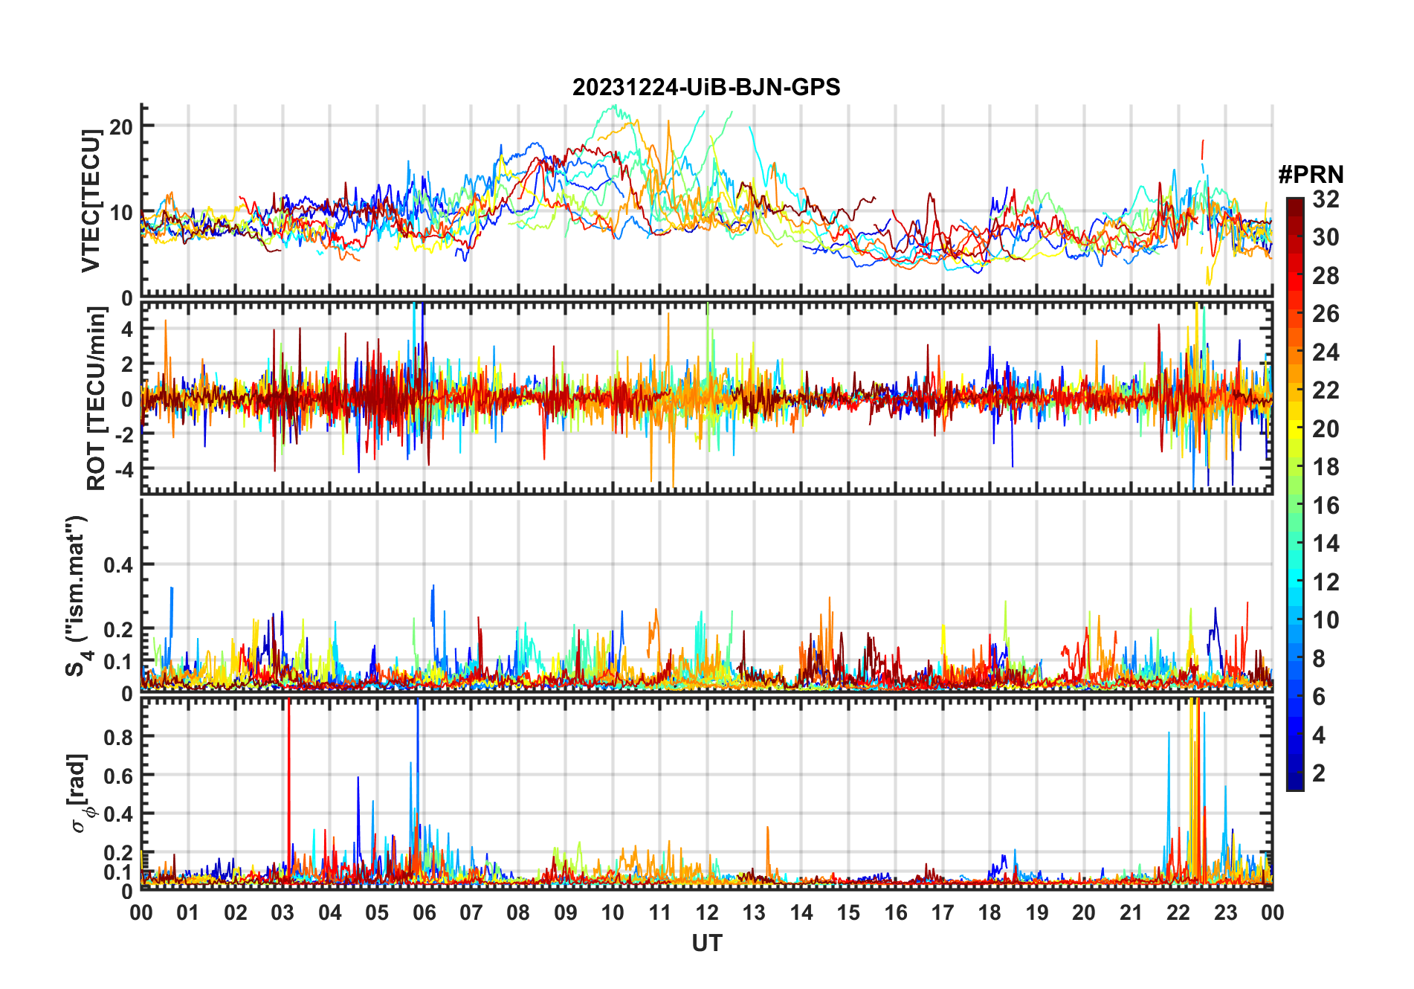Viewport: 1414px width, 989px height.
Task: Click colorbar tick label 16
Action: [1326, 506]
